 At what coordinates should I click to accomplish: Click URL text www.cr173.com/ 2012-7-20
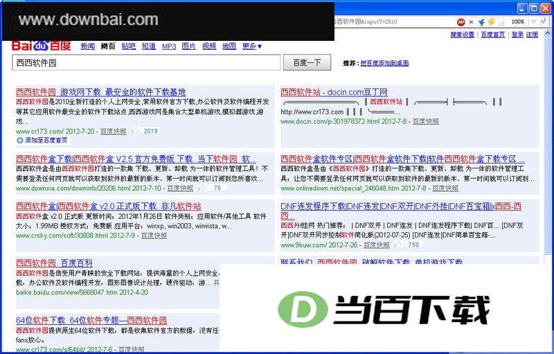tap(55, 132)
